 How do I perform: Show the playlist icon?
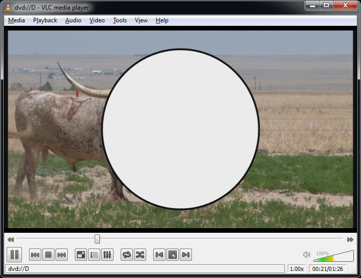click(94, 255)
